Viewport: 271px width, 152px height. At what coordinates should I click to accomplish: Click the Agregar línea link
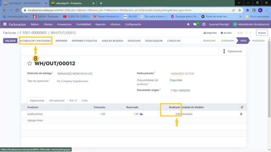coord(35,120)
